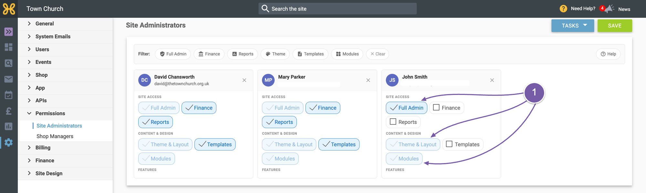Filter administrators by Modules chip
This screenshot has height=193, width=646.
[x=347, y=54]
